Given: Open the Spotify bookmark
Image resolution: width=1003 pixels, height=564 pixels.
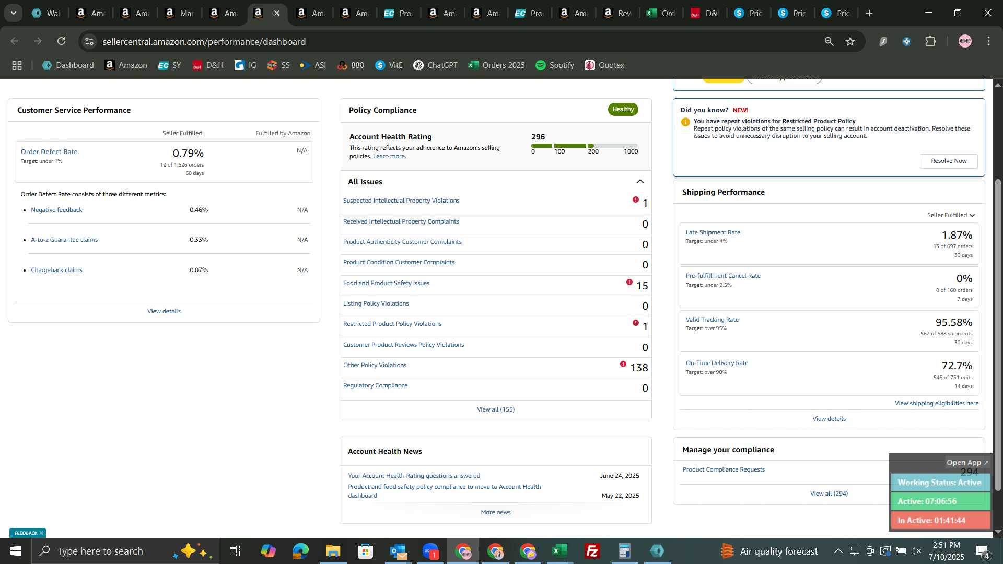Looking at the screenshot, I should click(x=555, y=65).
